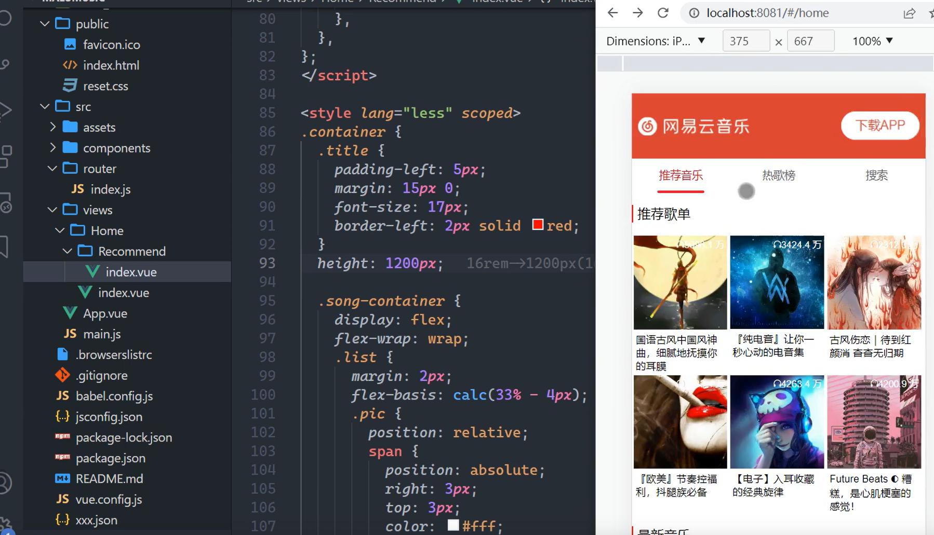Screen dimensions: 934x535
Task: Click the browser back arrow
Action: [x=613, y=13]
